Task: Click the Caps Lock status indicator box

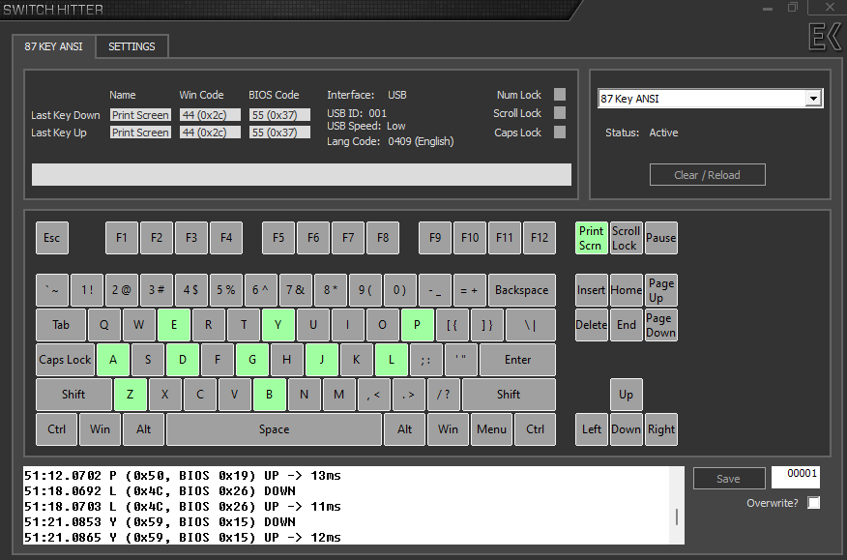Action: click(x=560, y=133)
